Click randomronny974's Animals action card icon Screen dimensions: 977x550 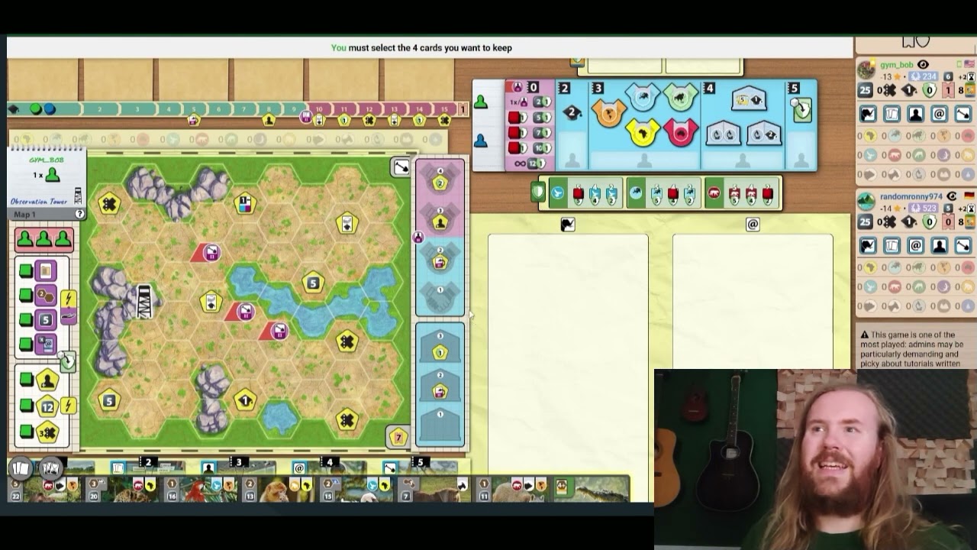(x=869, y=246)
